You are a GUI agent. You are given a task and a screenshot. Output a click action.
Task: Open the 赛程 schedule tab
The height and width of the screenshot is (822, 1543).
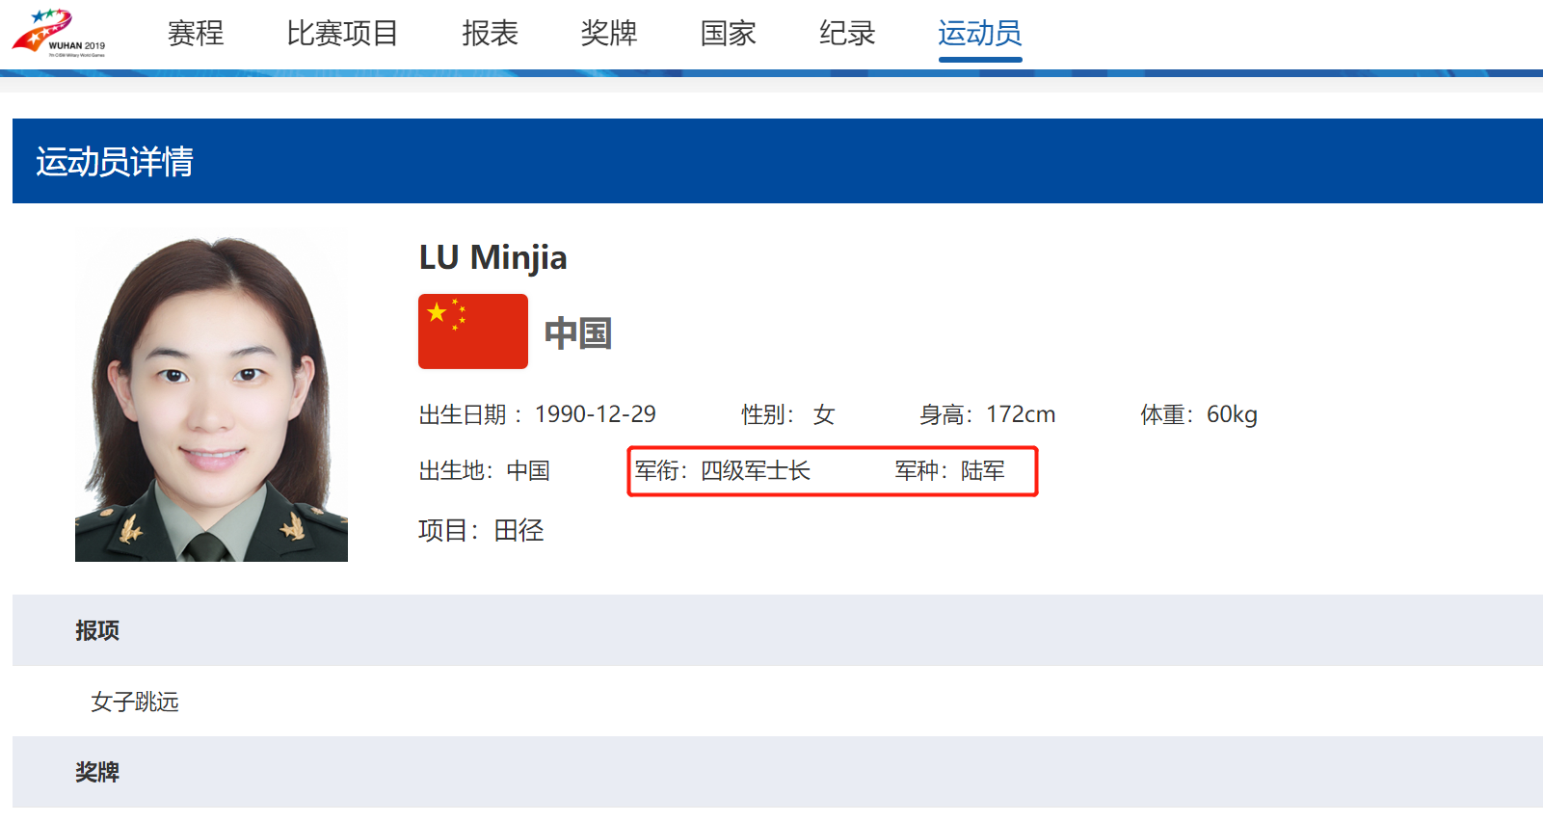(196, 33)
